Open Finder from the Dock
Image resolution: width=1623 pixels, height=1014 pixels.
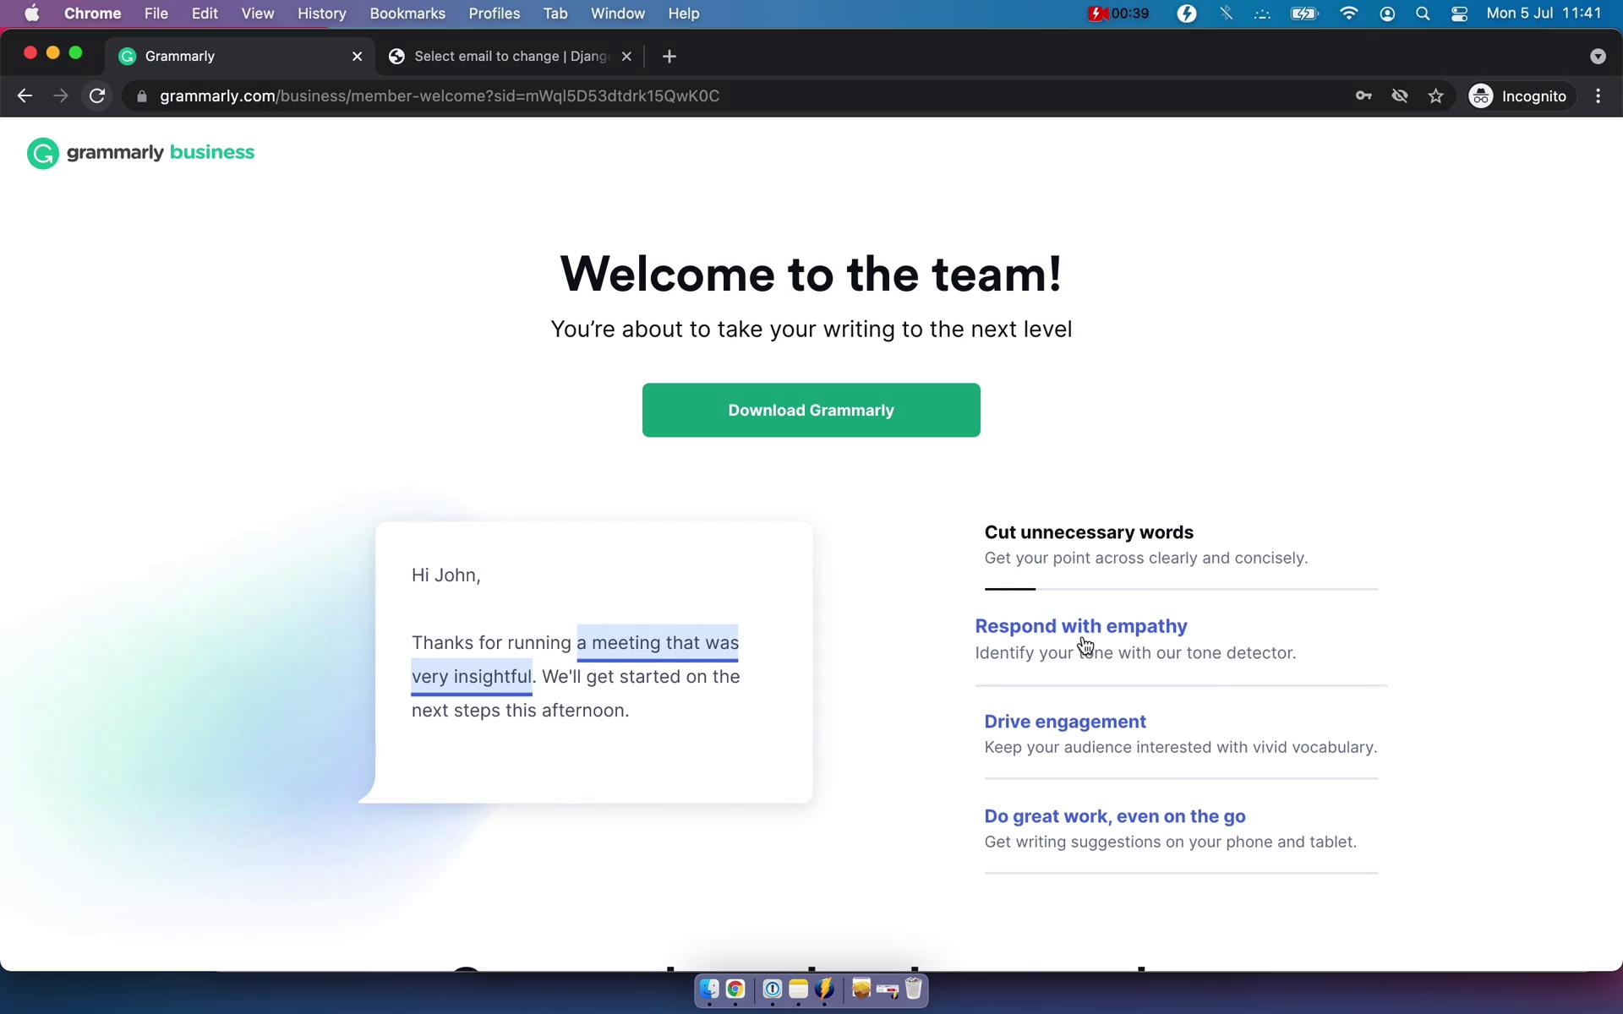click(x=709, y=989)
